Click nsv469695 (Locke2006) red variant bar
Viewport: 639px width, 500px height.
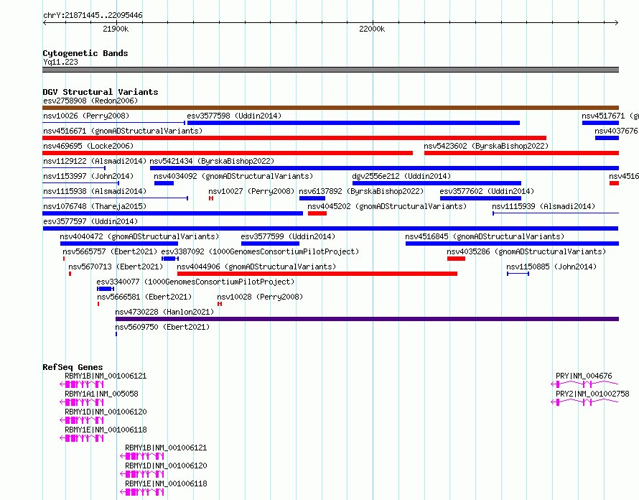[228, 153]
